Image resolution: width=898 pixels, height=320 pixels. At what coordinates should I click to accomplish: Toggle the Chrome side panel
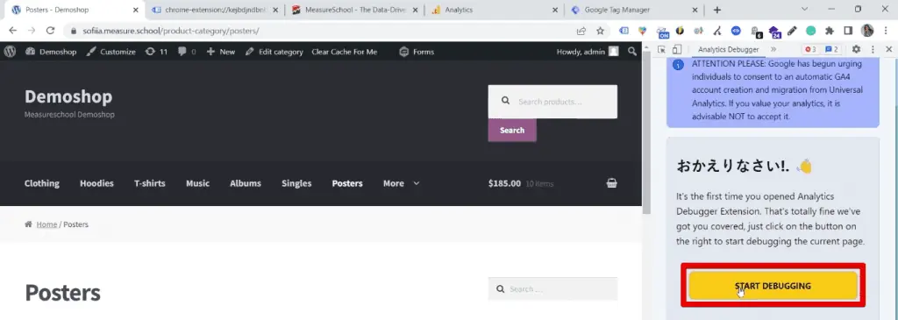(x=848, y=31)
